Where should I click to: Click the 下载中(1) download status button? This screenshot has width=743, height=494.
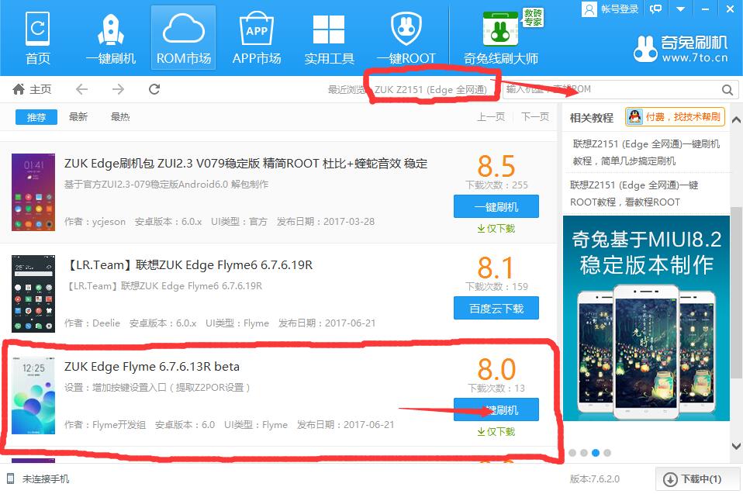696,479
